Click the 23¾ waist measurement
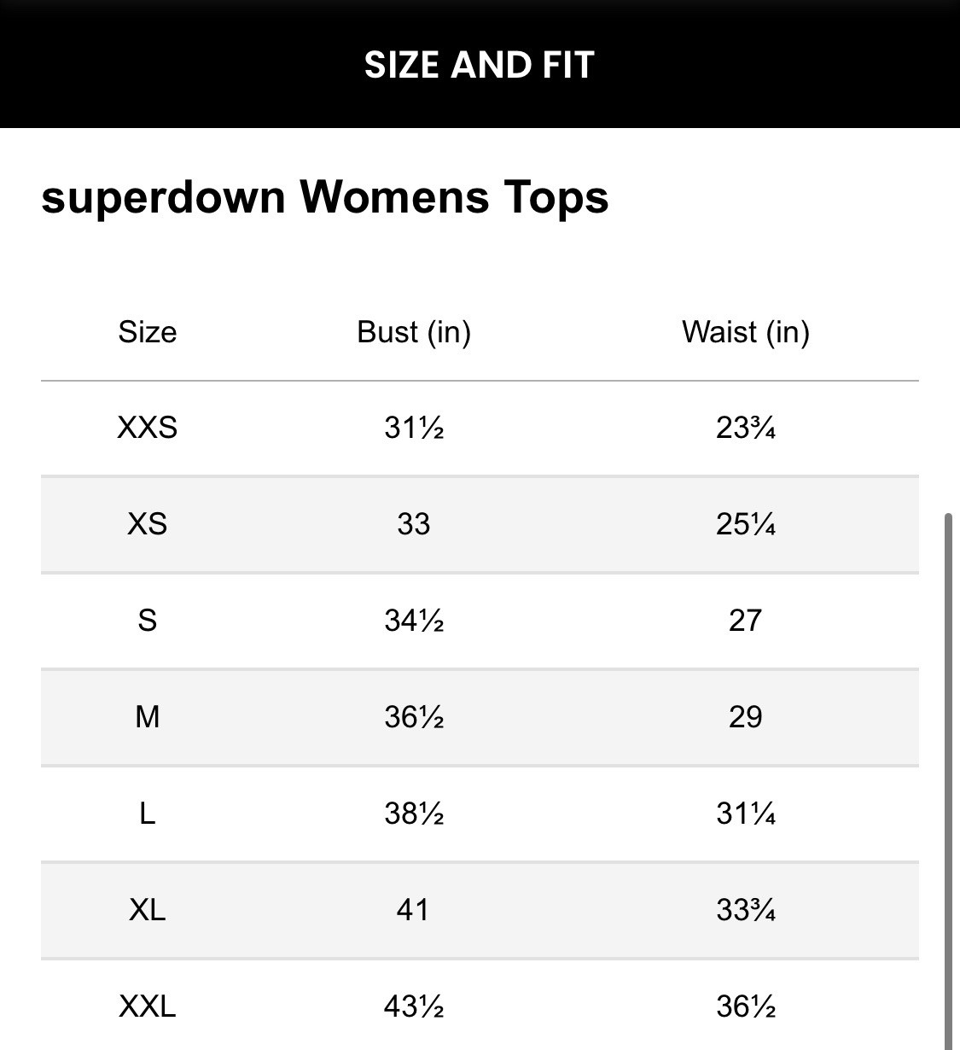 tap(745, 427)
